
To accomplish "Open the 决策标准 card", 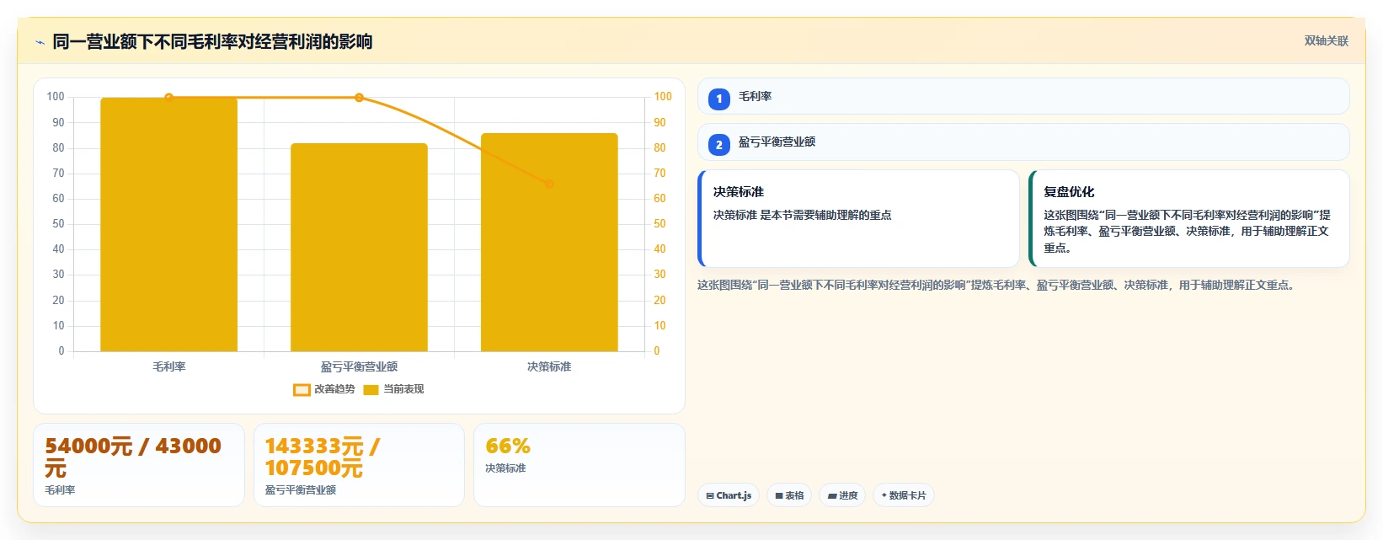I will coord(858,219).
